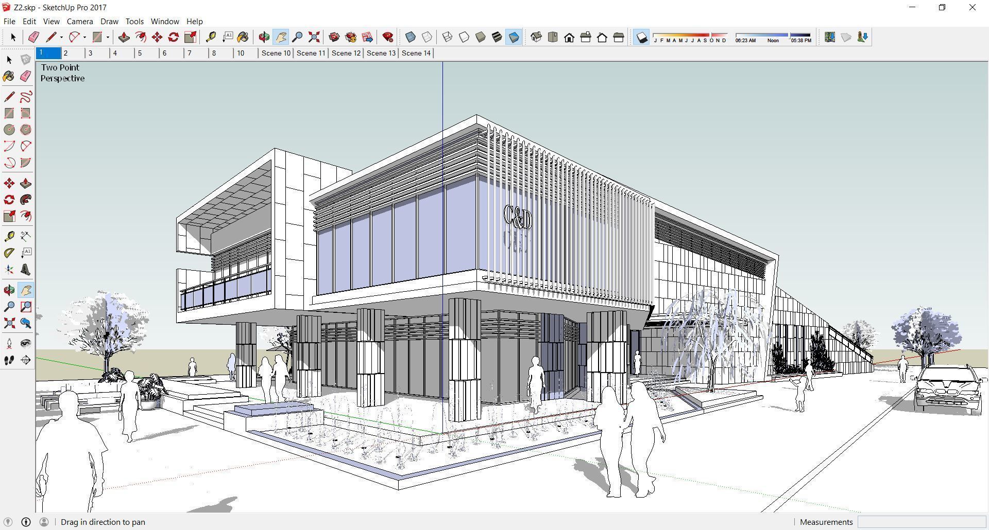
Task: Select the Scale tool in top toolbar
Action: (x=190, y=37)
